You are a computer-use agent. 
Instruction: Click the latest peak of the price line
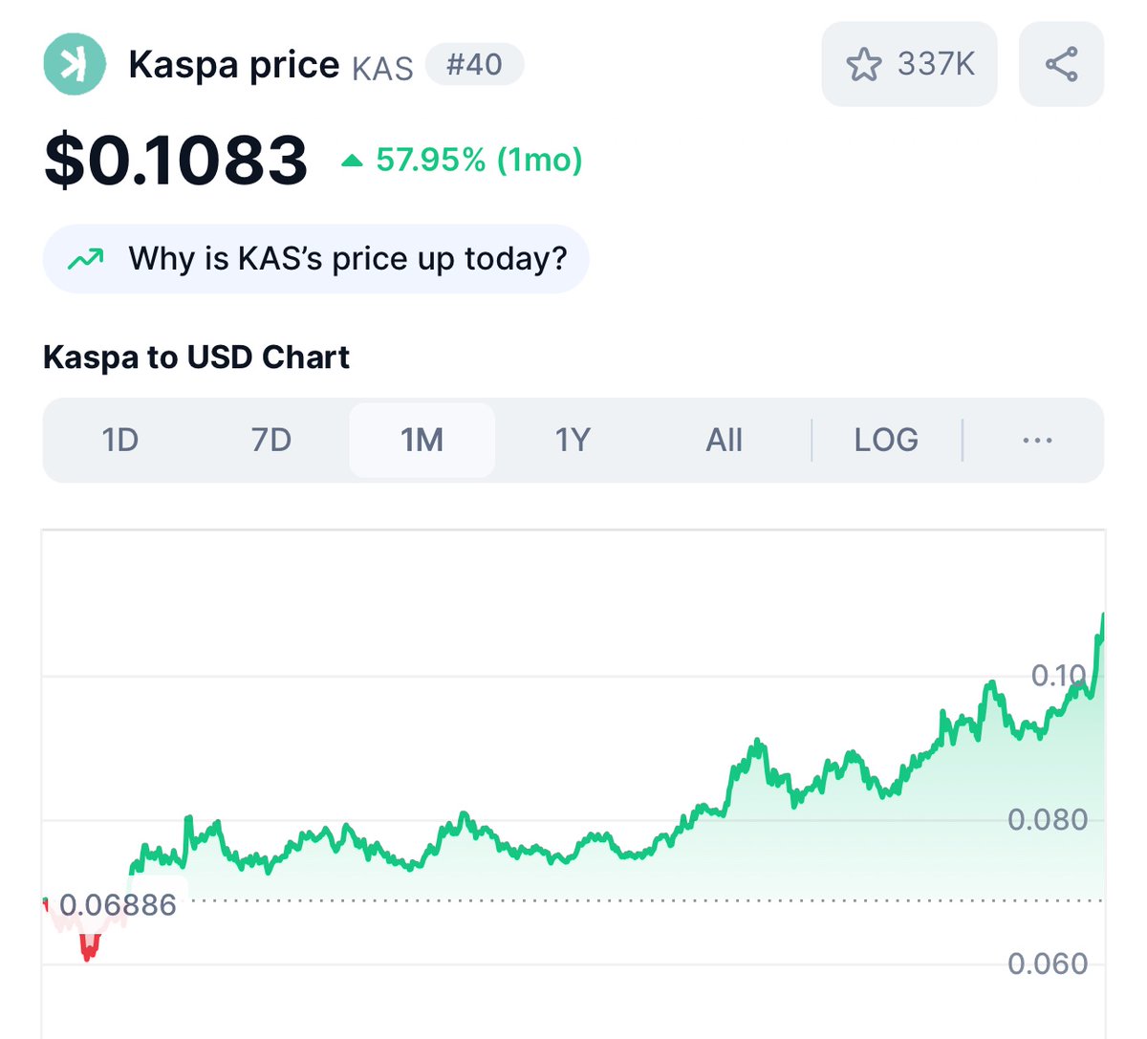(x=1102, y=617)
